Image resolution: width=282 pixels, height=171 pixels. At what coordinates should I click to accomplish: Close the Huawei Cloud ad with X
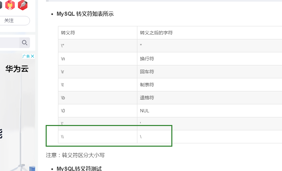33,56
